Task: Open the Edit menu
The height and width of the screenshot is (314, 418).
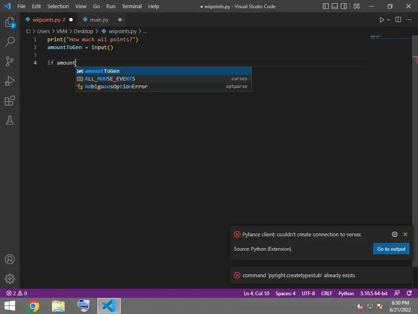Action: [36, 6]
